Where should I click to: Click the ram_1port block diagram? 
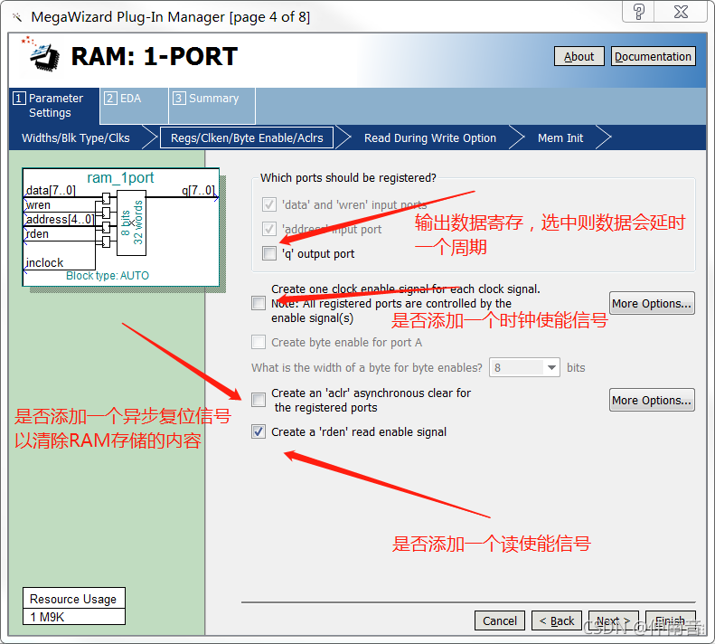[121, 227]
